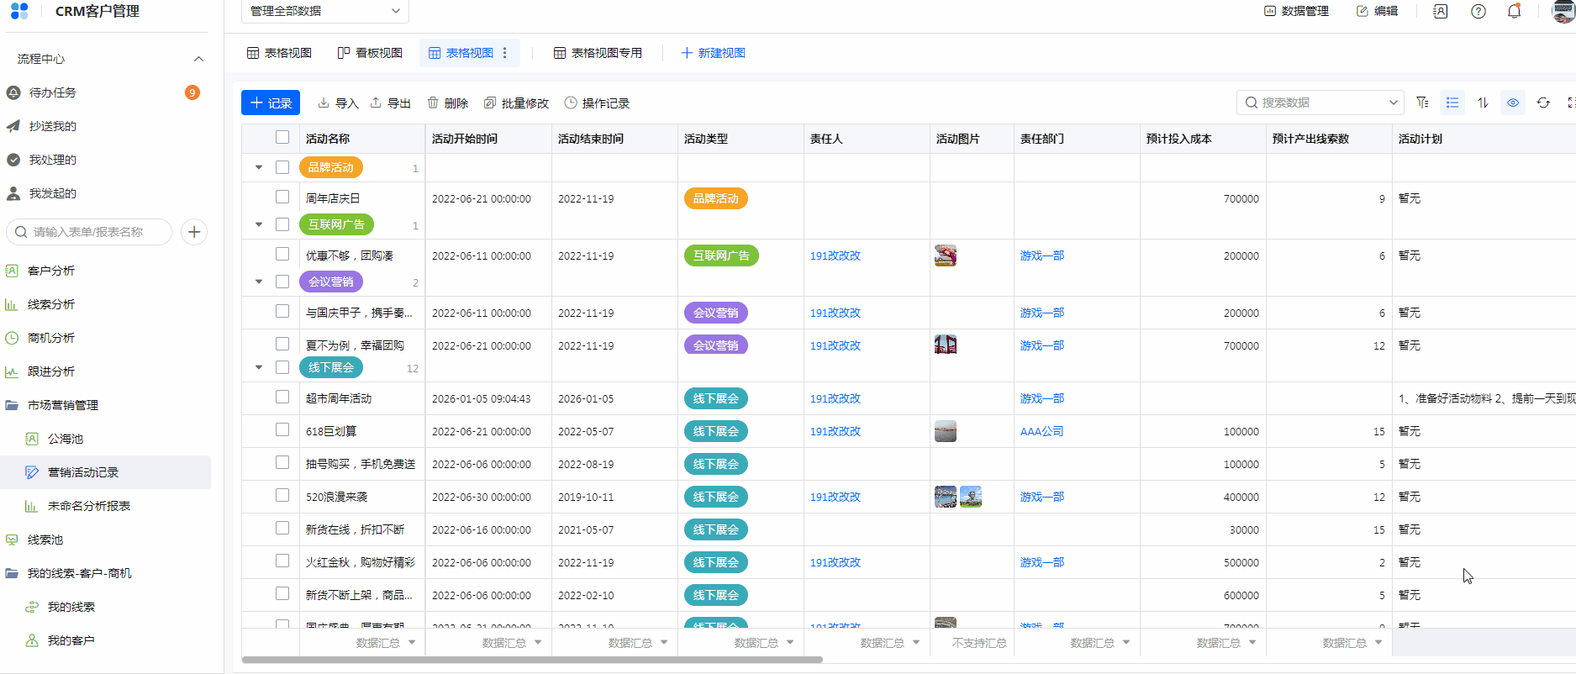The height and width of the screenshot is (674, 1576).
Task: Click the blue 记录 add button
Action: click(x=271, y=103)
